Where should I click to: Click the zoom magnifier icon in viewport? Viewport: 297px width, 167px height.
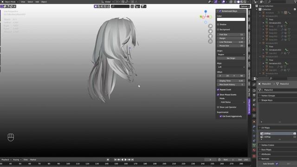(x=210, y=26)
